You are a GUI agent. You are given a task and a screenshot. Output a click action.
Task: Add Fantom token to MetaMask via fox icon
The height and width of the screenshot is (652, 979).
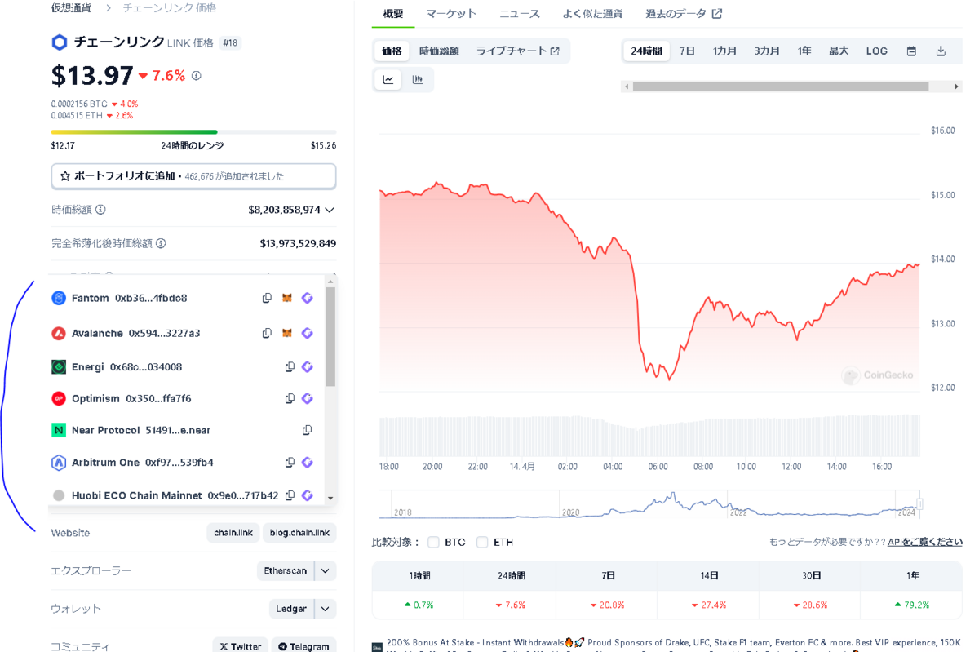(x=287, y=299)
